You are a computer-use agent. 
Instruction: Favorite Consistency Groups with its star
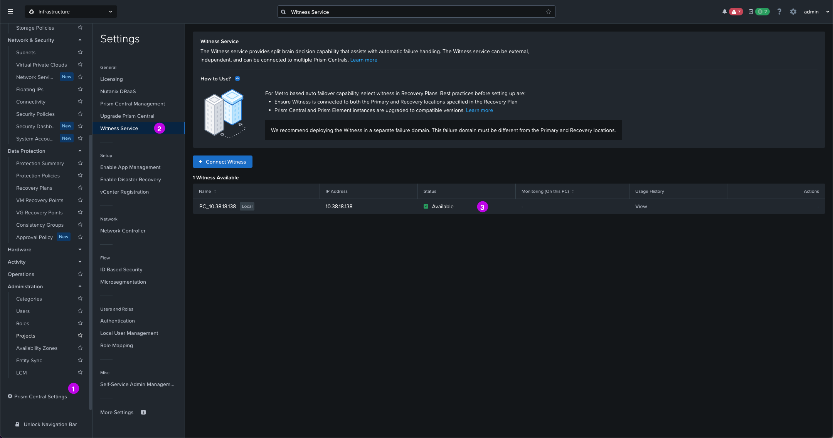(x=80, y=225)
